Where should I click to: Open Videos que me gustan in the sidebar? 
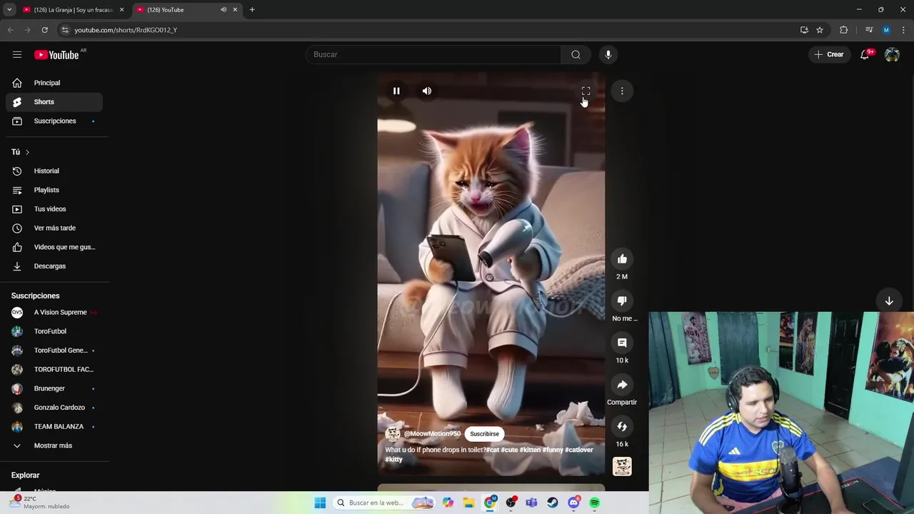click(54, 247)
